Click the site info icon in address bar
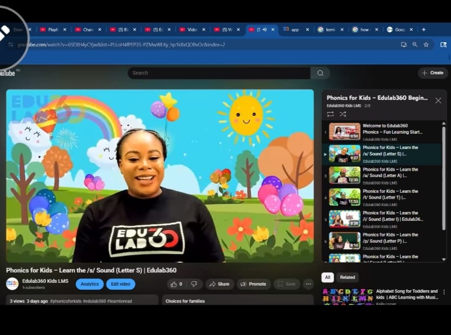This screenshot has height=335, width=451. tap(11, 45)
